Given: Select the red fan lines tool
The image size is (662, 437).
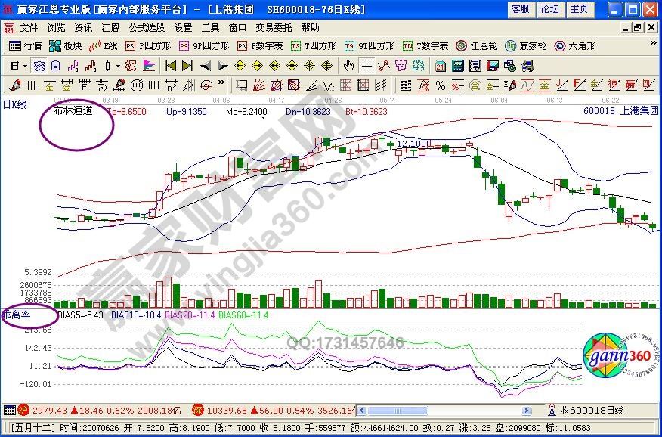Looking at the screenshot, I should 258,85.
